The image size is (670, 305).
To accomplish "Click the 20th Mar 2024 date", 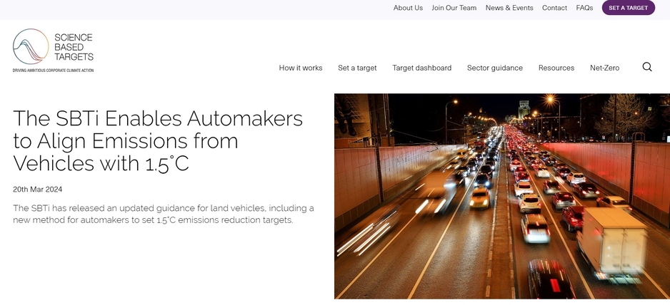I will pos(38,190).
